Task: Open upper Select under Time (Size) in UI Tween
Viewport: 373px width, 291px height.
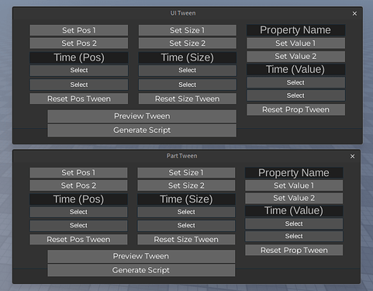Action: (x=188, y=71)
